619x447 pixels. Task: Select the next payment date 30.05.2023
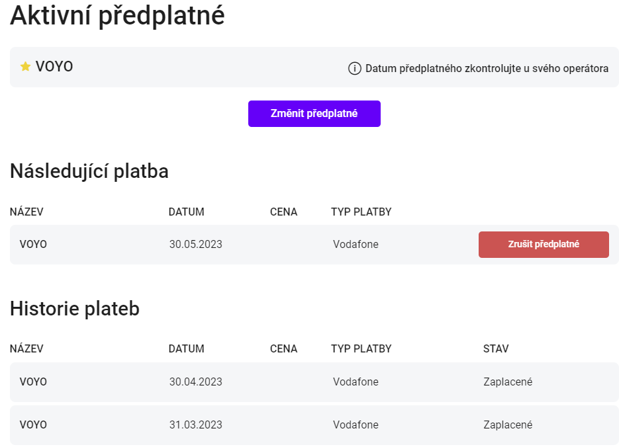click(196, 245)
